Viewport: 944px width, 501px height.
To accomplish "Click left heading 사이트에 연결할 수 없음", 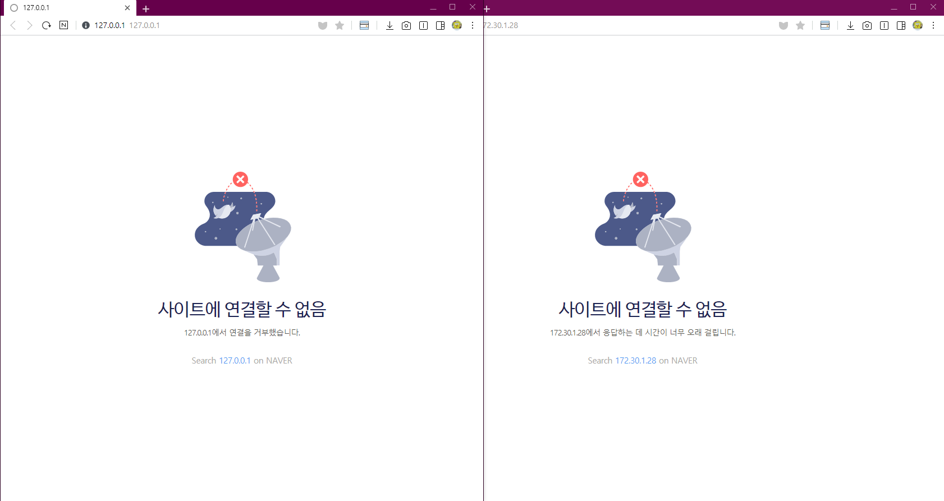I will (x=242, y=309).
